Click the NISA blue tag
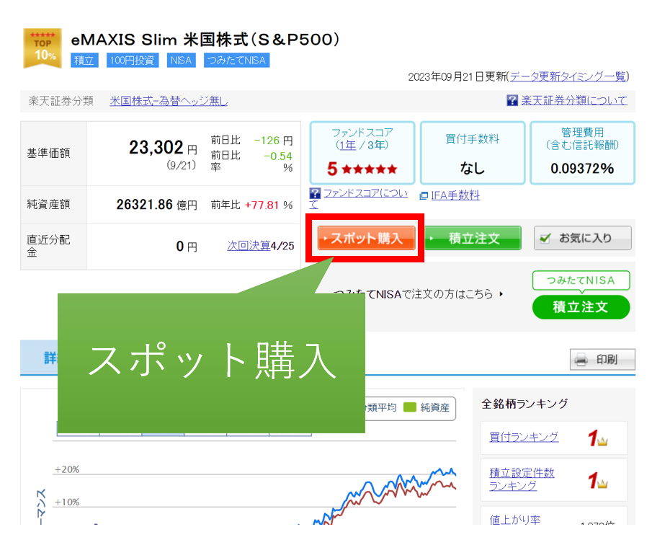 pyautogui.click(x=181, y=61)
